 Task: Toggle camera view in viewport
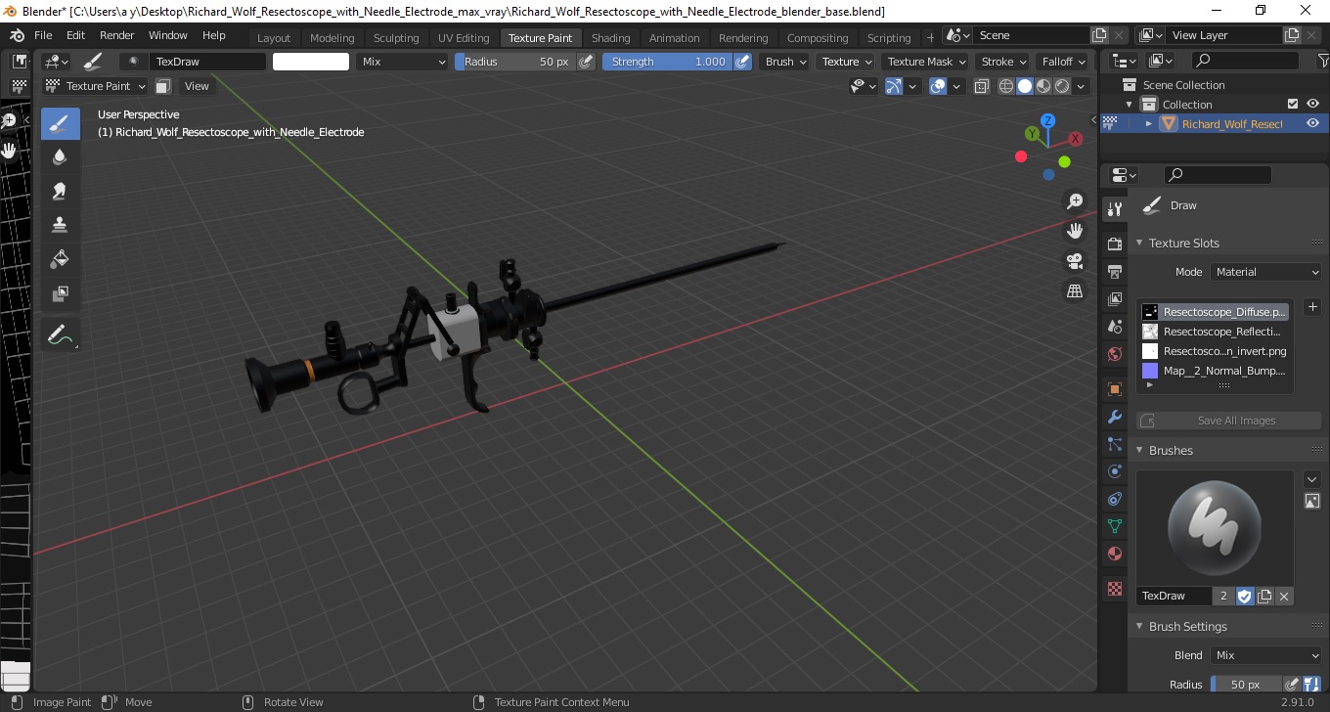pyautogui.click(x=1075, y=261)
